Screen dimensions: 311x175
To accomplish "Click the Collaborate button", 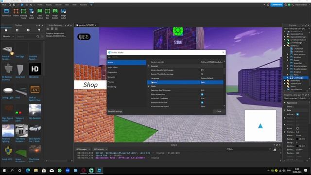I will [x=276, y=5].
